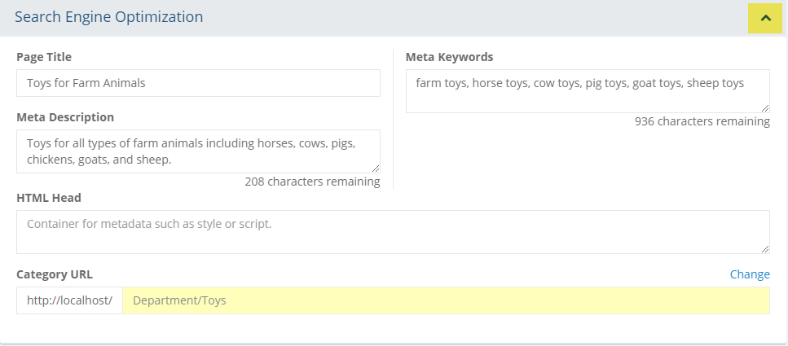Click the Meta Keywords label
This screenshot has width=788, height=346.
(x=449, y=57)
